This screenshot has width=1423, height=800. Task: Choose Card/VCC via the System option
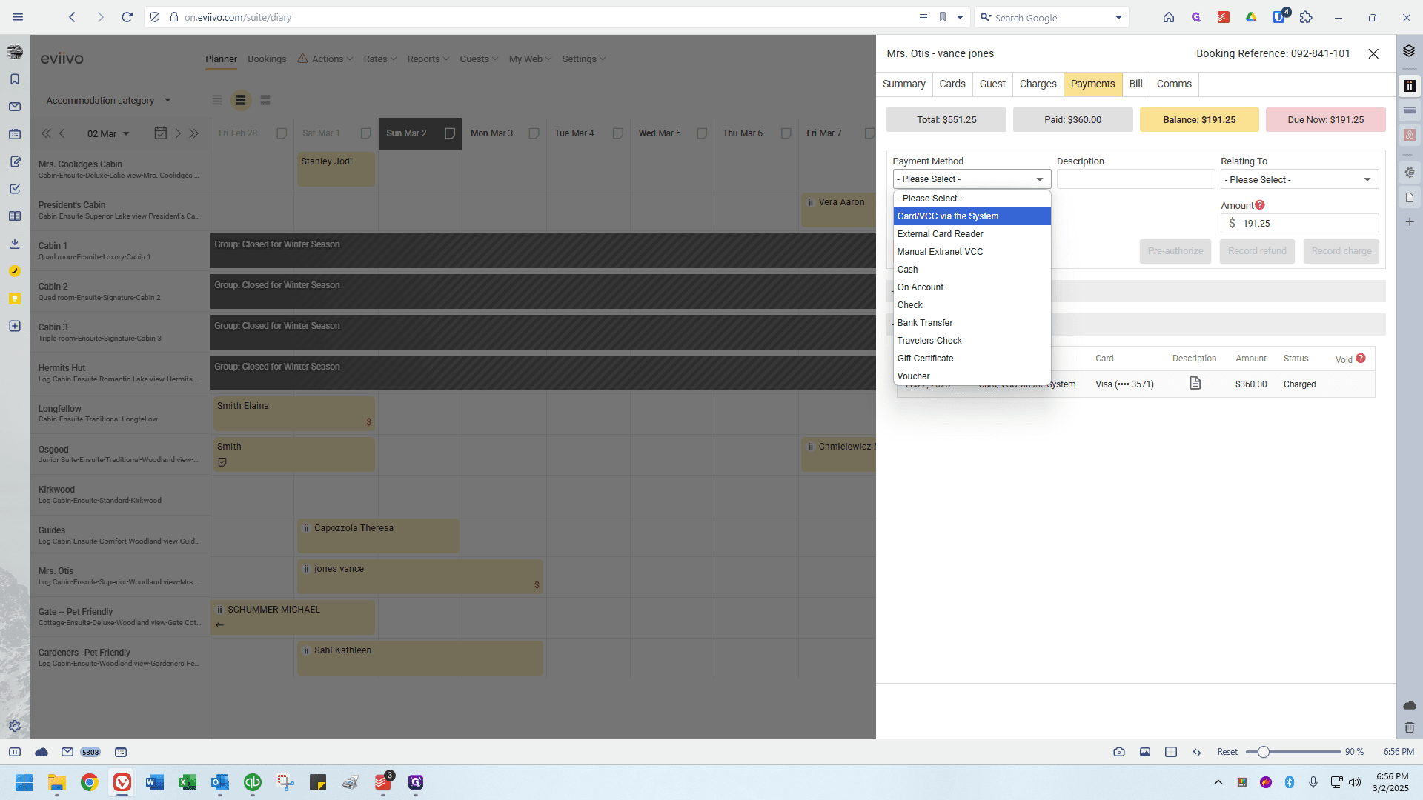(972, 216)
